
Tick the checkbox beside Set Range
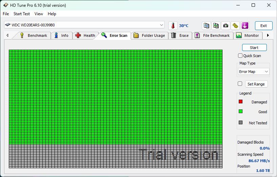click(x=240, y=83)
